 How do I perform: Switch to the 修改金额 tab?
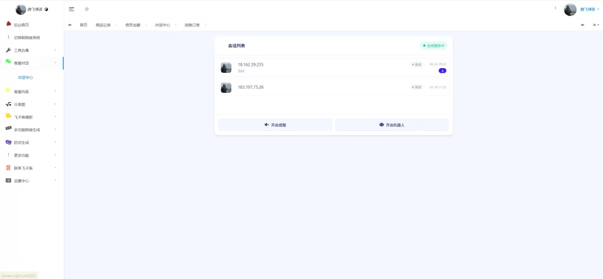[132, 25]
